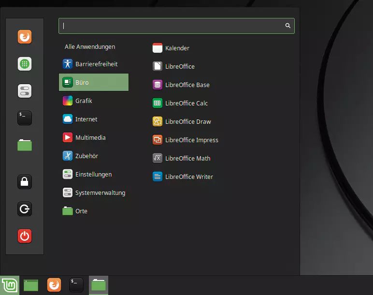The width and height of the screenshot is (373, 295).
Task: Choose the Multimedia category
Action: [x=90, y=137]
